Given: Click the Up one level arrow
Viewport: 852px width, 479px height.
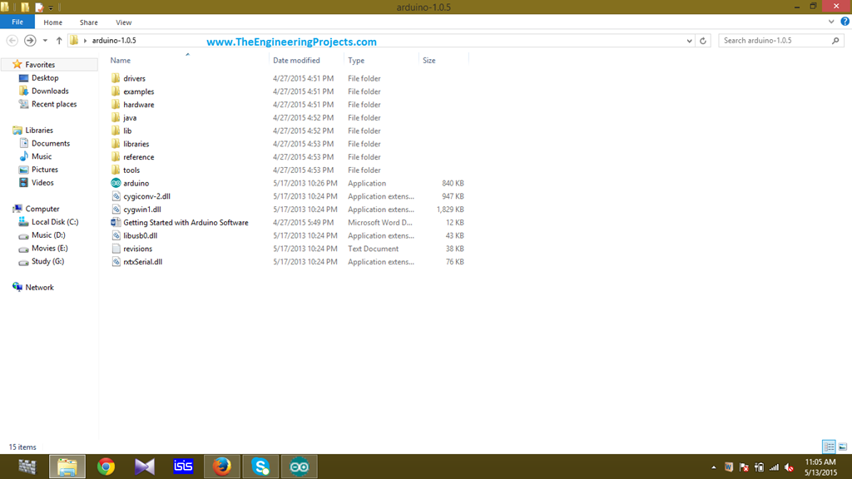Looking at the screenshot, I should 59,41.
